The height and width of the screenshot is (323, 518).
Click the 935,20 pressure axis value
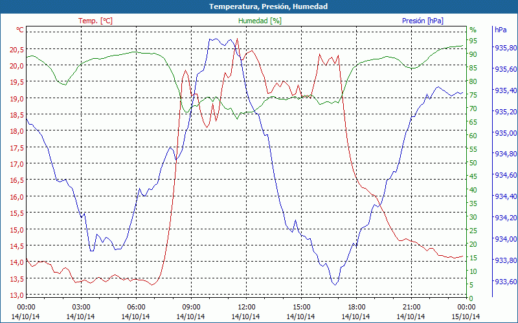click(x=506, y=111)
